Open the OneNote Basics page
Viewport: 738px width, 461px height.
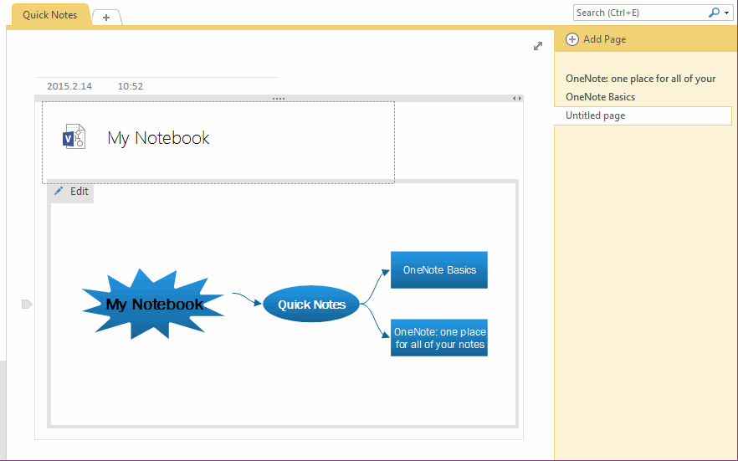point(600,97)
